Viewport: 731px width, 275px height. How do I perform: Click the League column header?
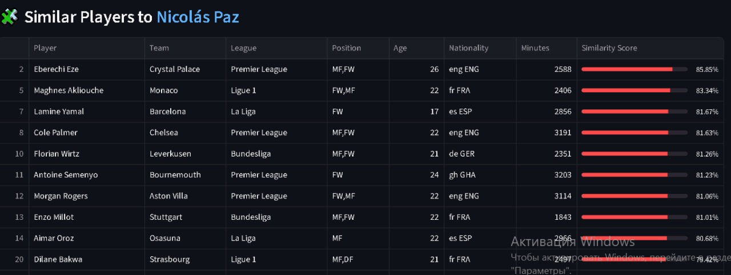[x=243, y=48]
